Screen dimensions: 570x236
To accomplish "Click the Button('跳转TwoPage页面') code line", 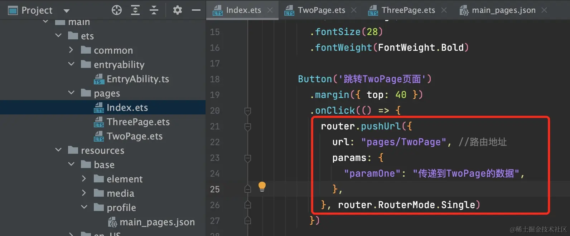I will pos(365,79).
